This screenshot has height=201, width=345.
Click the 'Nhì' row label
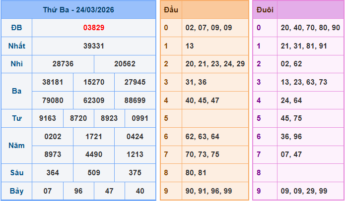coord(16,64)
